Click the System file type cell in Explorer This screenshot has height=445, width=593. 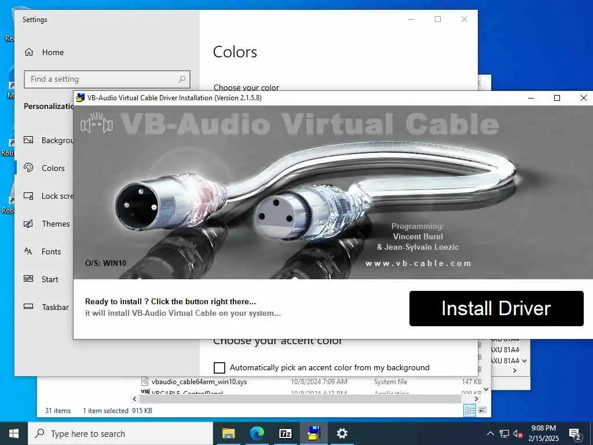391,382
